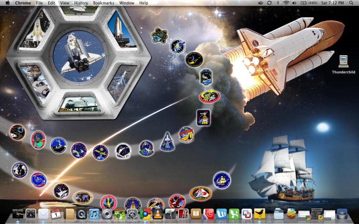The height and width of the screenshot is (224, 359).
Task: Open the Bookmarks menu
Action: [103, 3]
